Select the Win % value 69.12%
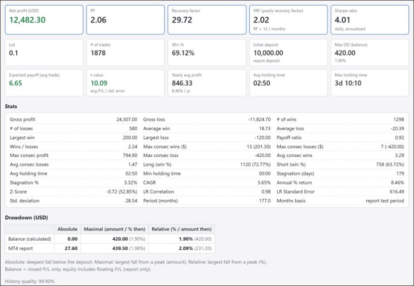Screen dimensions: 414x286 (x=183, y=53)
